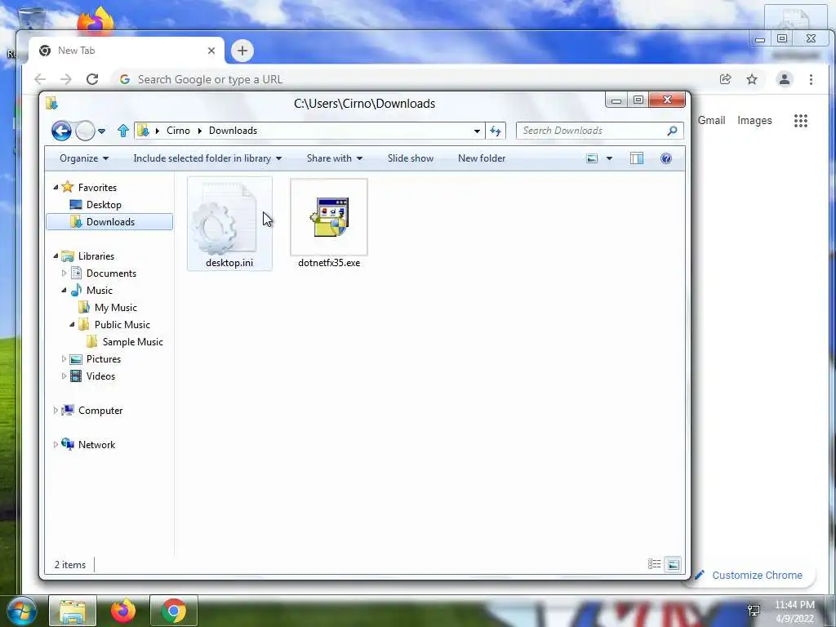Select the dotnetfx35.exe installer icon

click(x=329, y=217)
